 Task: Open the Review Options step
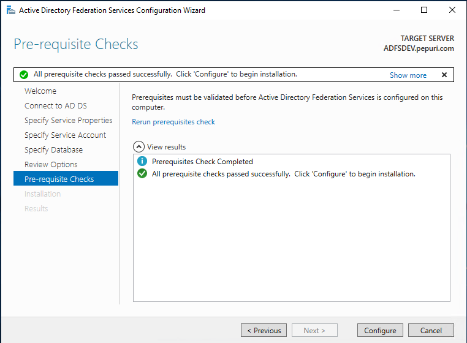51,164
